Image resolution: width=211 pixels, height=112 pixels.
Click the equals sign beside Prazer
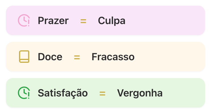click(83, 21)
